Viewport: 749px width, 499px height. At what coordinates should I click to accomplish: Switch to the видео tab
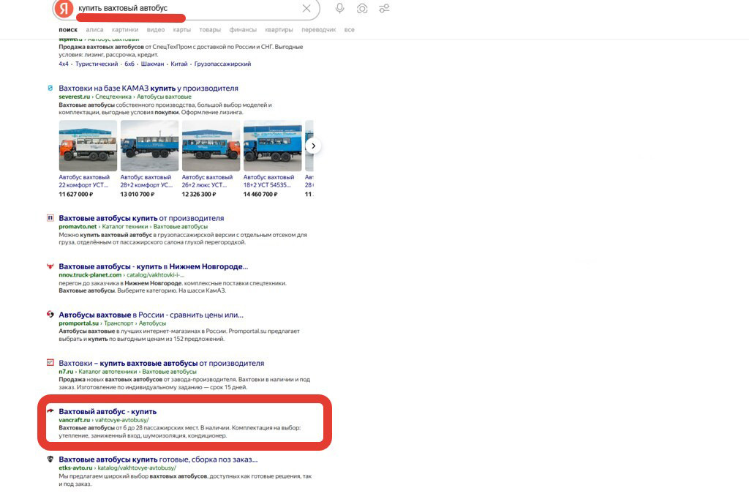(x=156, y=30)
